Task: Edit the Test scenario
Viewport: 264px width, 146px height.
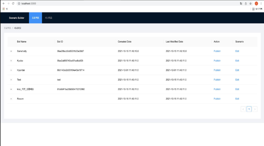Action: (x=237, y=80)
